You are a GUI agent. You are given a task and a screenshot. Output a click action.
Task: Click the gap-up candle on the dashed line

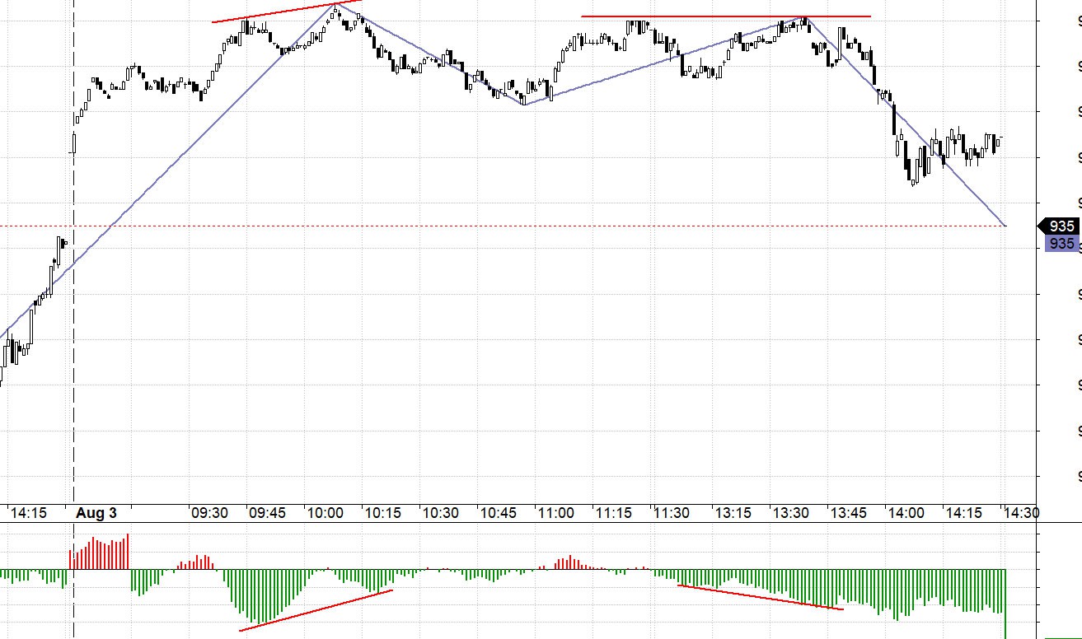(x=74, y=143)
